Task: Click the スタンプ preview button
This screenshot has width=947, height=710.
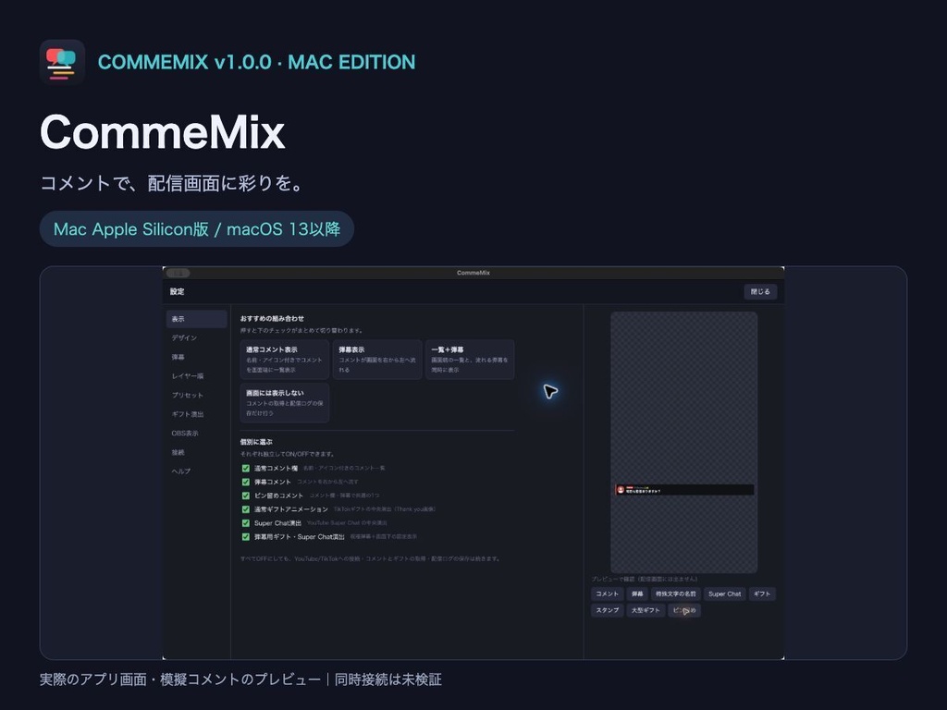Action: tap(607, 610)
